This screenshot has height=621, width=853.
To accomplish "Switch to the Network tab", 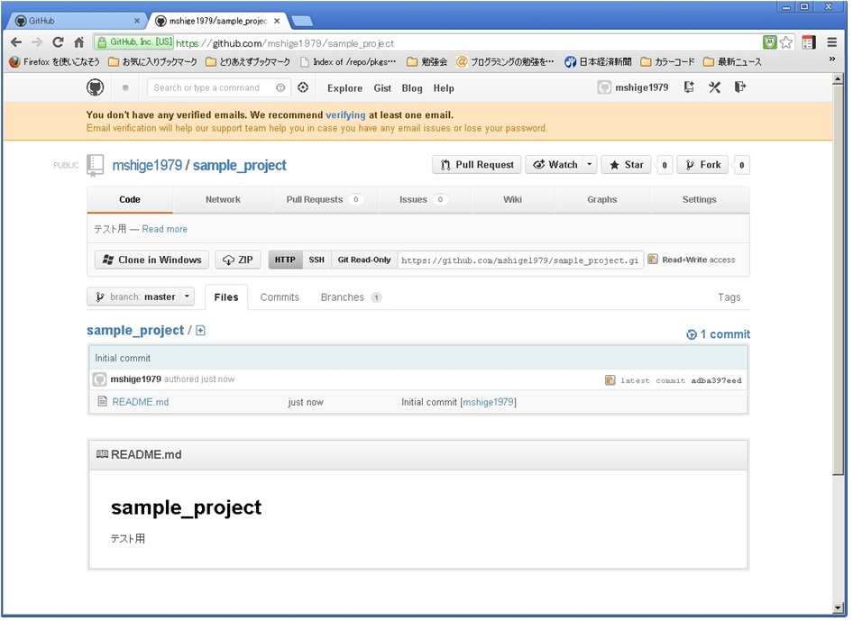I will (x=223, y=199).
